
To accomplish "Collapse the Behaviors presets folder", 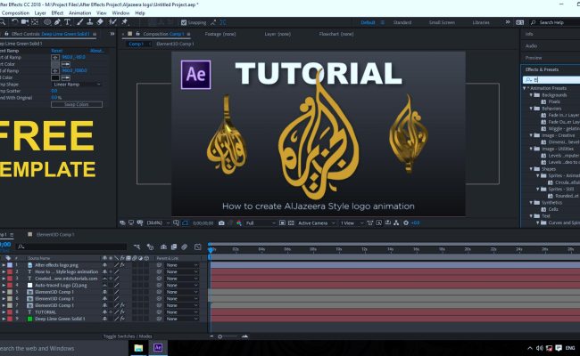I will pyautogui.click(x=531, y=109).
